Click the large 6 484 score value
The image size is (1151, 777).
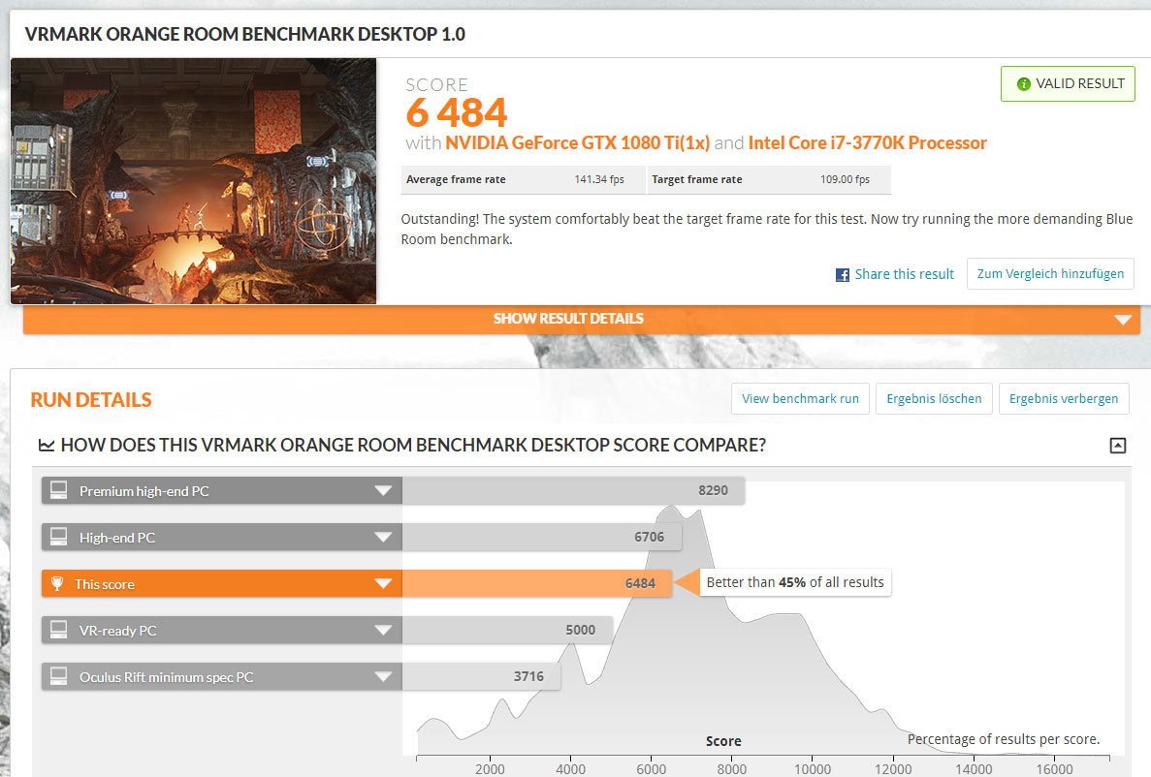(456, 113)
